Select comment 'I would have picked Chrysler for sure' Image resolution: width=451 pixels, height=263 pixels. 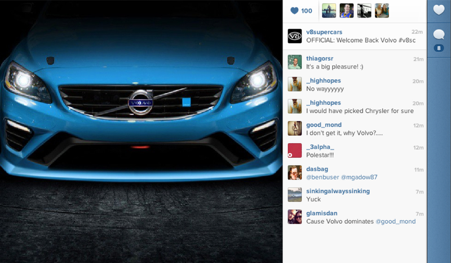pos(360,111)
